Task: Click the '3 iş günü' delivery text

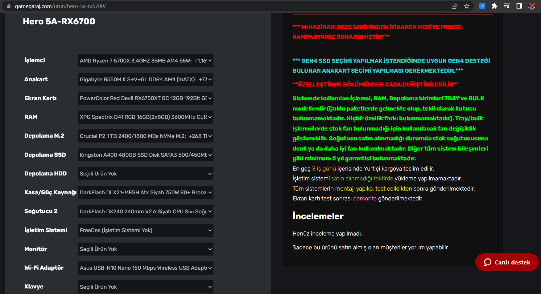Action: (324, 168)
